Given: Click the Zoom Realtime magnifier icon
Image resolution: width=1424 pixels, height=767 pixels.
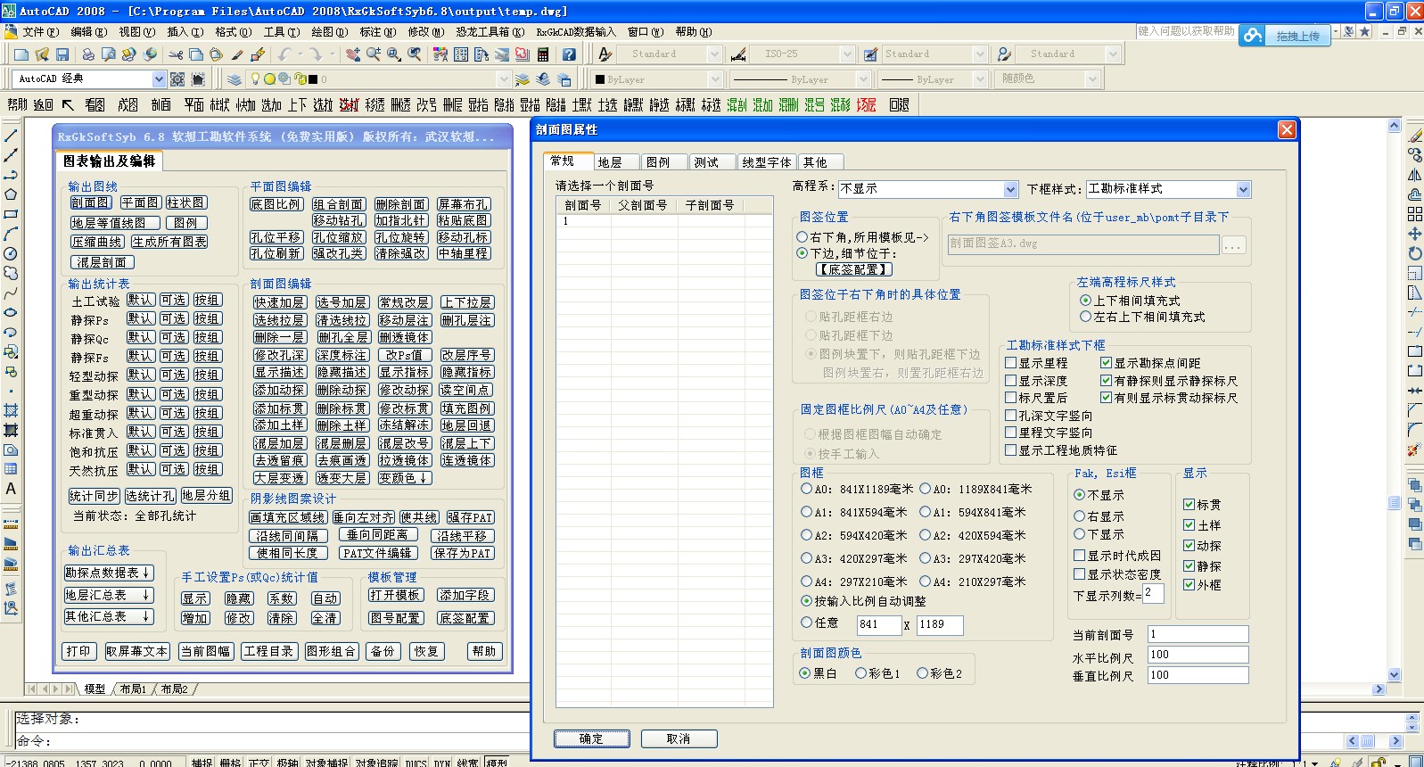Looking at the screenshot, I should tap(374, 54).
